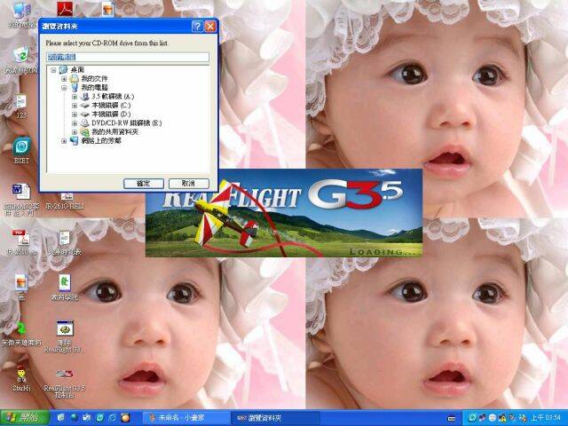The image size is (568, 426).
Task: Click the help question mark in dialog title bar
Action: (197, 27)
